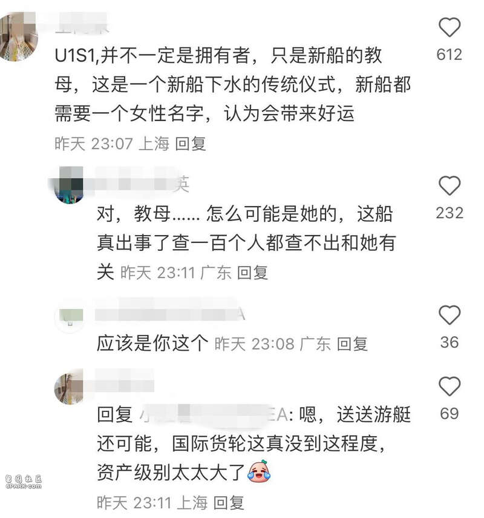The image size is (484, 518).
Task: Select the U1S1 comment text
Action: tap(232, 85)
